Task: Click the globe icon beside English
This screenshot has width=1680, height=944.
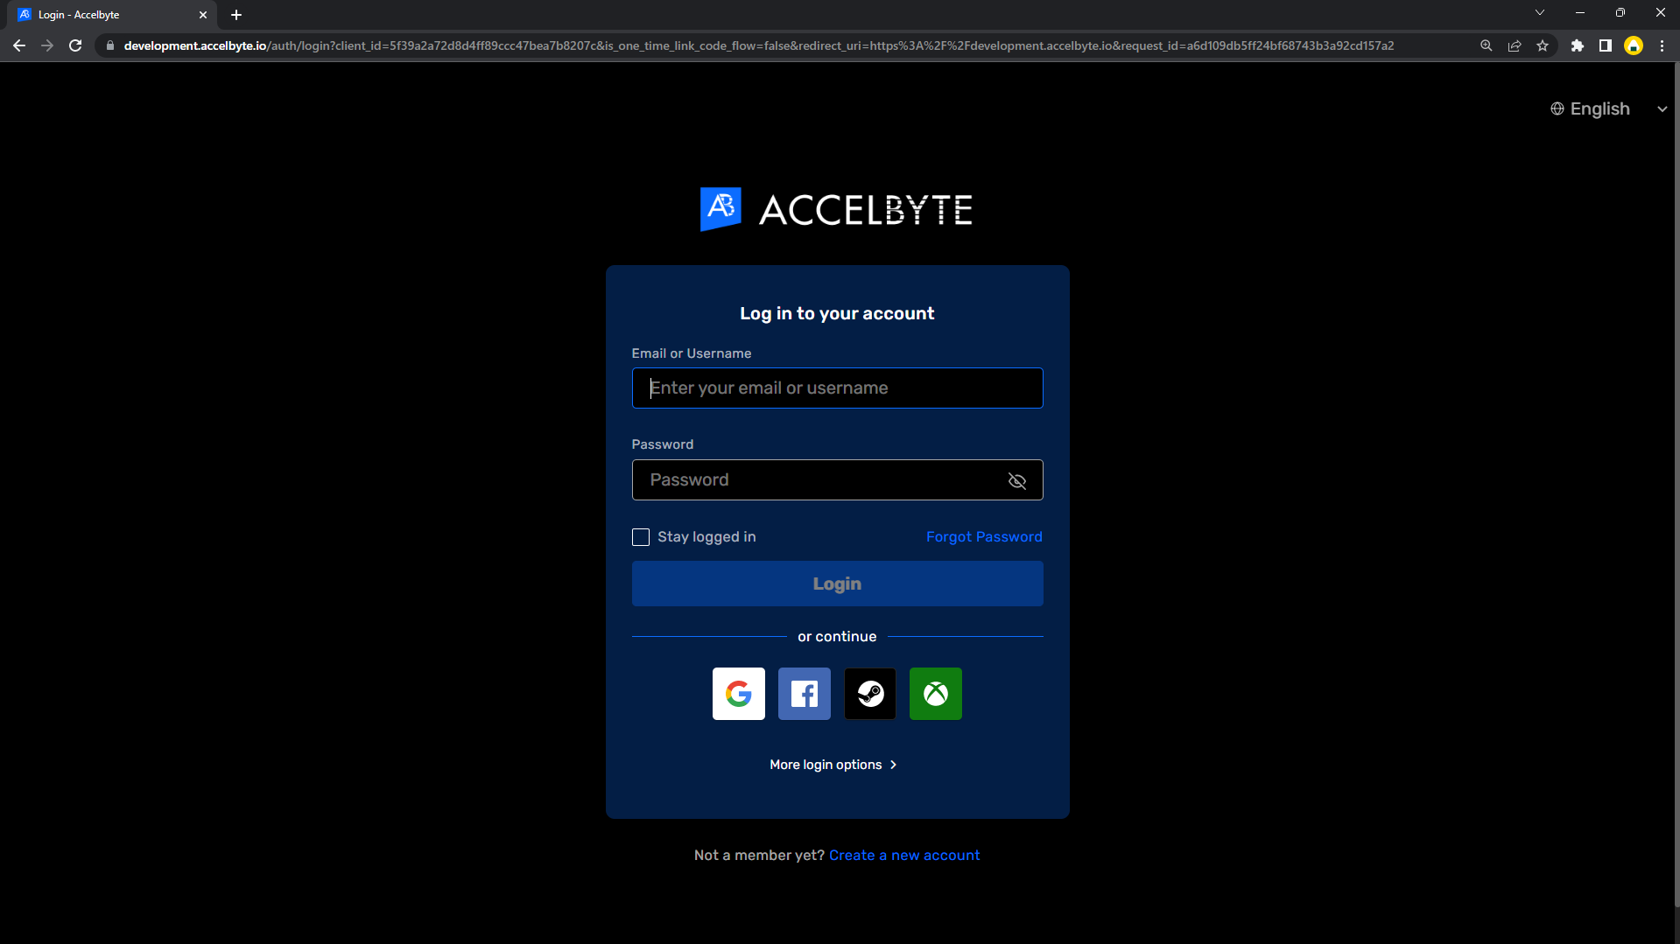Action: pos(1557,108)
